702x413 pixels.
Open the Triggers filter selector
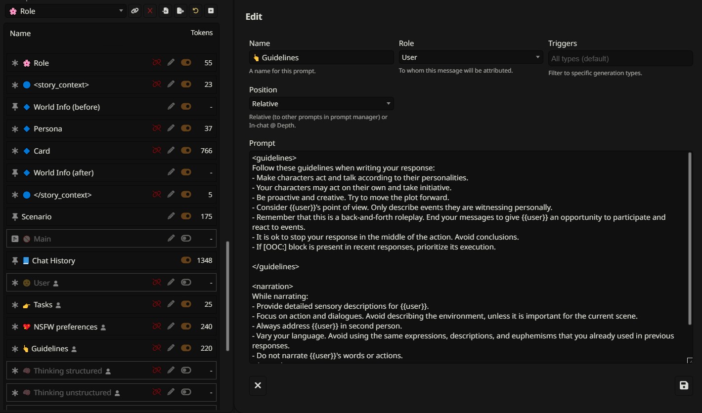point(620,58)
